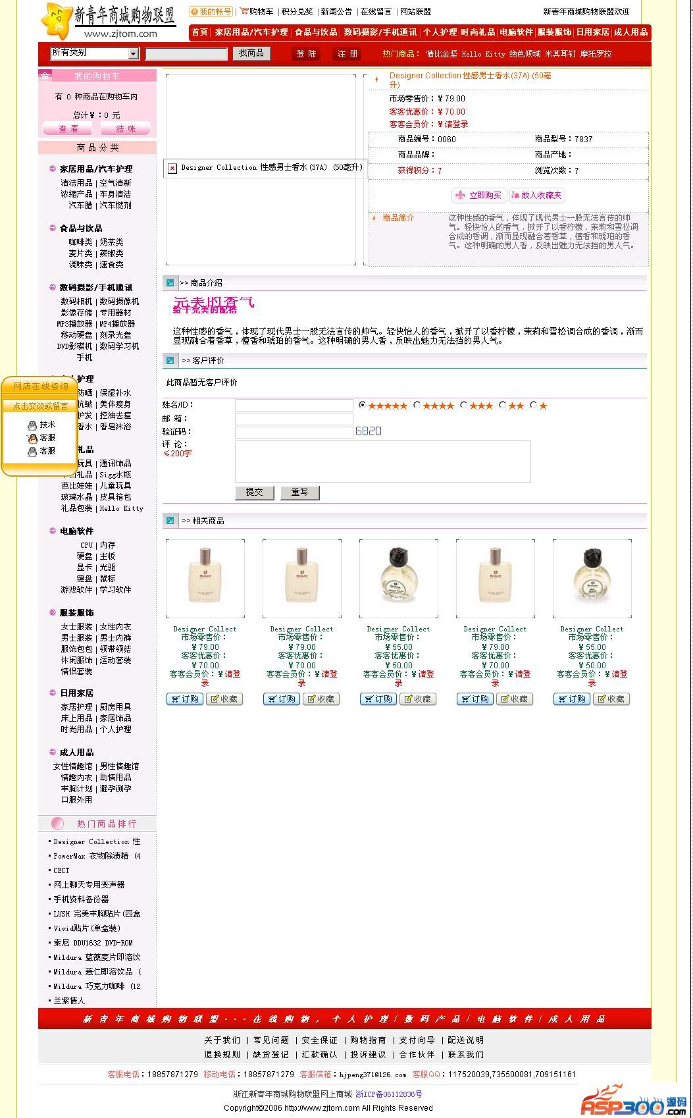Open footer link 关于我们
This screenshot has width=693, height=1118.
(222, 1040)
